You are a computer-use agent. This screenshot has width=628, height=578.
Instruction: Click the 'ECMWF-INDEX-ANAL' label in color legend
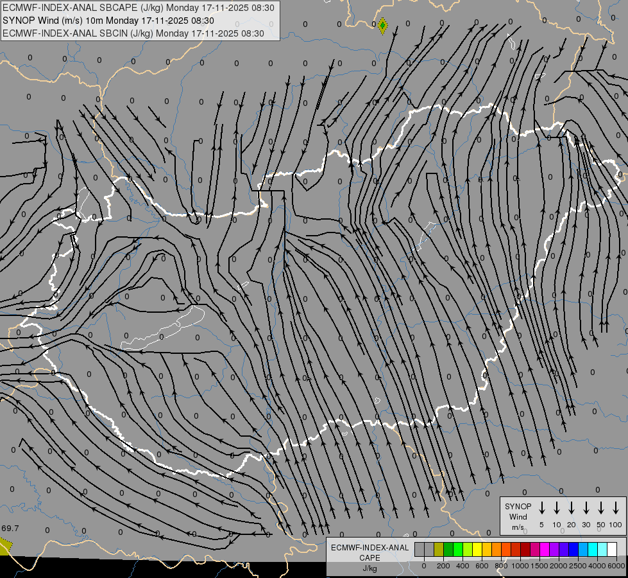(369, 548)
